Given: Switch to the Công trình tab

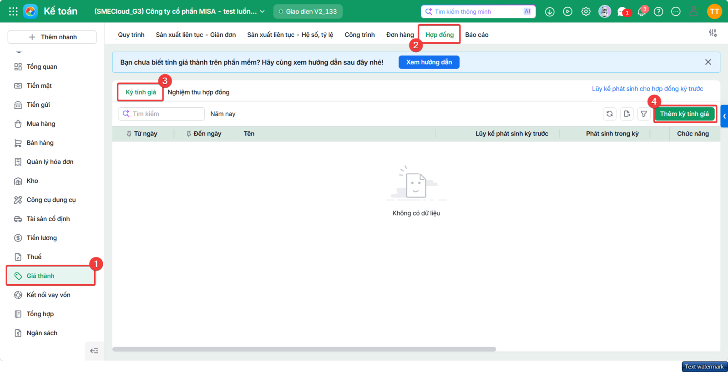Looking at the screenshot, I should [x=359, y=35].
